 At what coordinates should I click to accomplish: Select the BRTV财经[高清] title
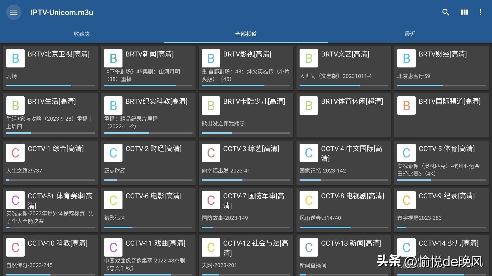(443, 54)
